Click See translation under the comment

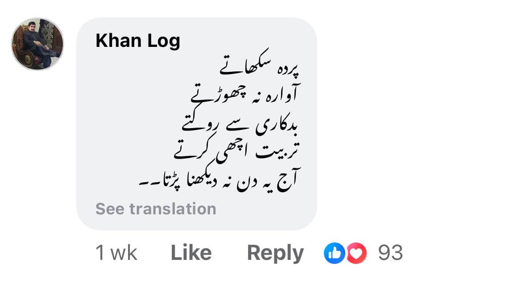coord(156,209)
